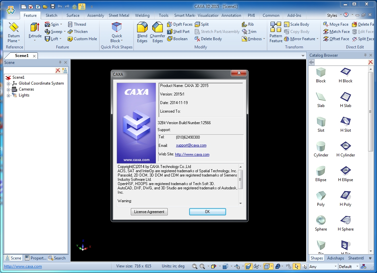Open the License Agreement button
The image size is (377, 273).
pyautogui.click(x=149, y=212)
